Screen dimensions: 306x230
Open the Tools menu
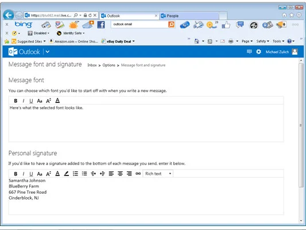coord(278,41)
